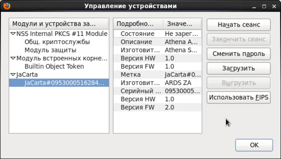Image resolution: width=281 pixels, height=159 pixels.
Task: Minimize the Управление устройствами window
Action: click(254, 6)
